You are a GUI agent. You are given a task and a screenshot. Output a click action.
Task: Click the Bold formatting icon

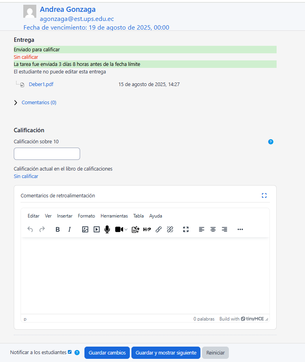coord(58,229)
